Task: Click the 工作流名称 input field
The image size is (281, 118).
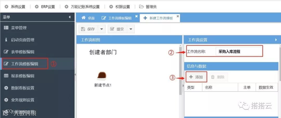Action: click(239, 52)
